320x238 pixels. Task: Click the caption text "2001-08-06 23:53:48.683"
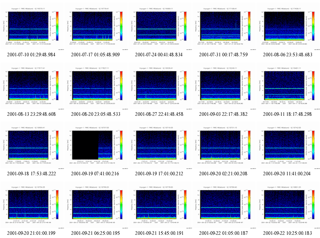pyautogui.click(x=288, y=55)
